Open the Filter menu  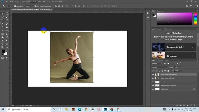pos(39,2)
